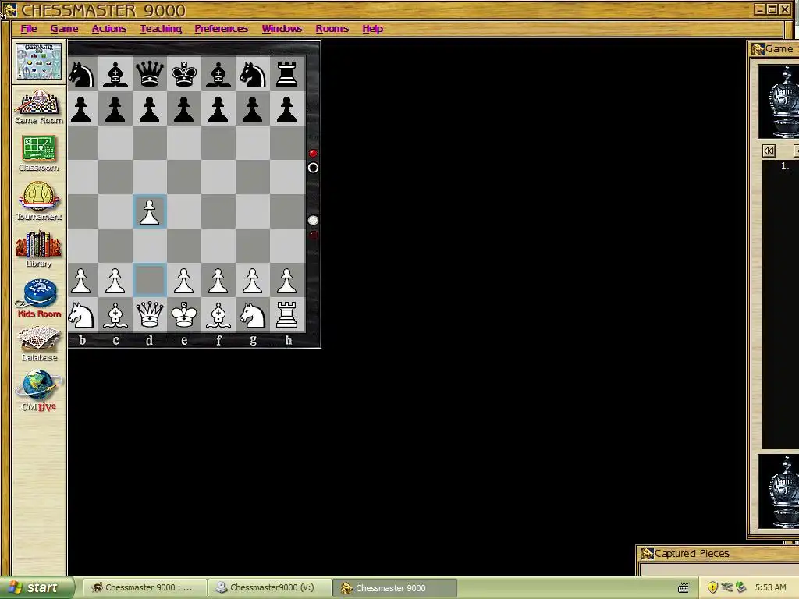This screenshot has width=799, height=599.
Task: Select the white rook on h1
Action: click(287, 314)
